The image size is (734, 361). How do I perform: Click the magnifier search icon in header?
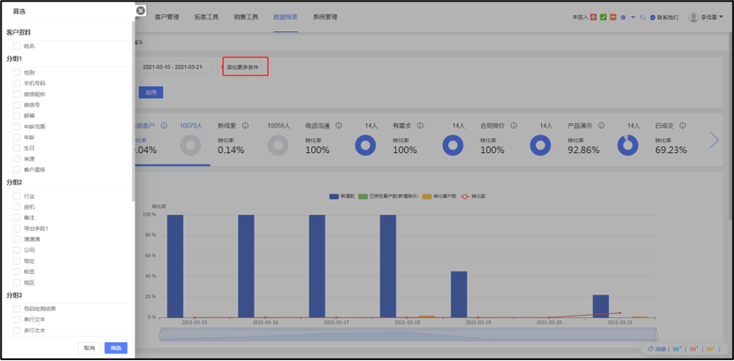point(643,17)
